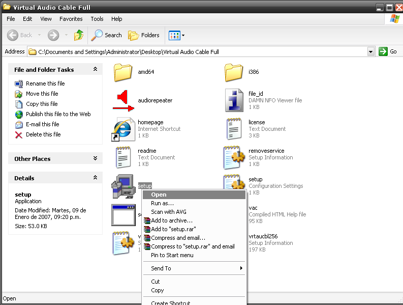Viewport: 403px width, 305px height.
Task: Click the Delete this file link
Action: (x=43, y=134)
